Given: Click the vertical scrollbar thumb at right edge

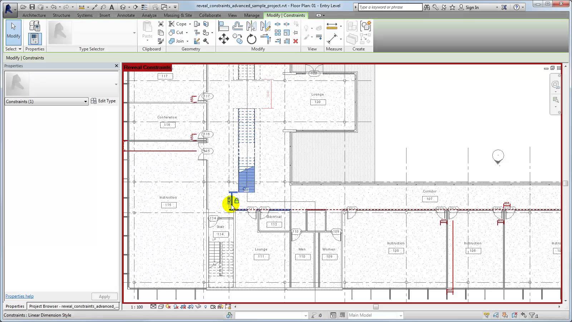Looking at the screenshot, I should [x=565, y=184].
